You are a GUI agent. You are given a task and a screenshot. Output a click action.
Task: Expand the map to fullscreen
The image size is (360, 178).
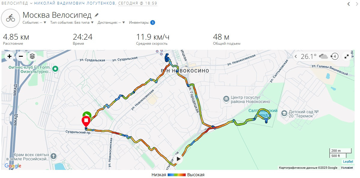click(x=347, y=56)
